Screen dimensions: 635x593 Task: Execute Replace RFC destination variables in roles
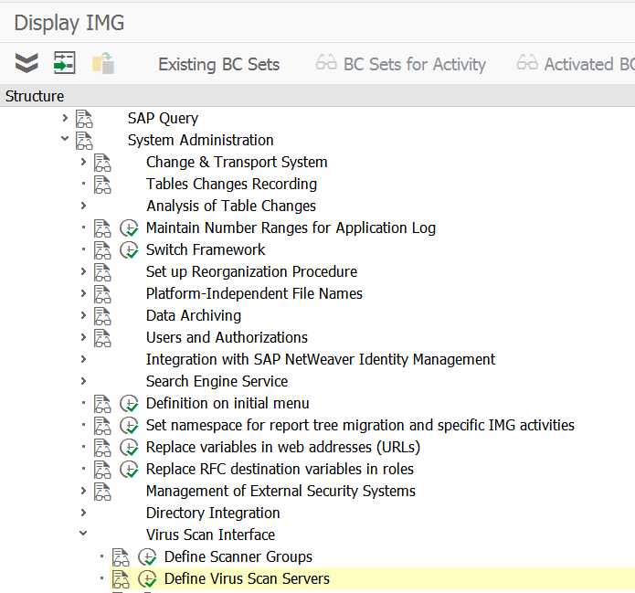click(x=129, y=469)
